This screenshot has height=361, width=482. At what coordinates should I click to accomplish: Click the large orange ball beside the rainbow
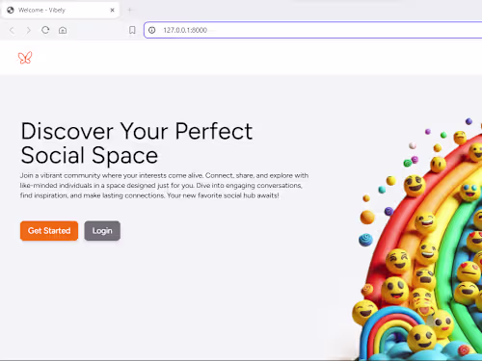pyautogui.click(x=367, y=218)
